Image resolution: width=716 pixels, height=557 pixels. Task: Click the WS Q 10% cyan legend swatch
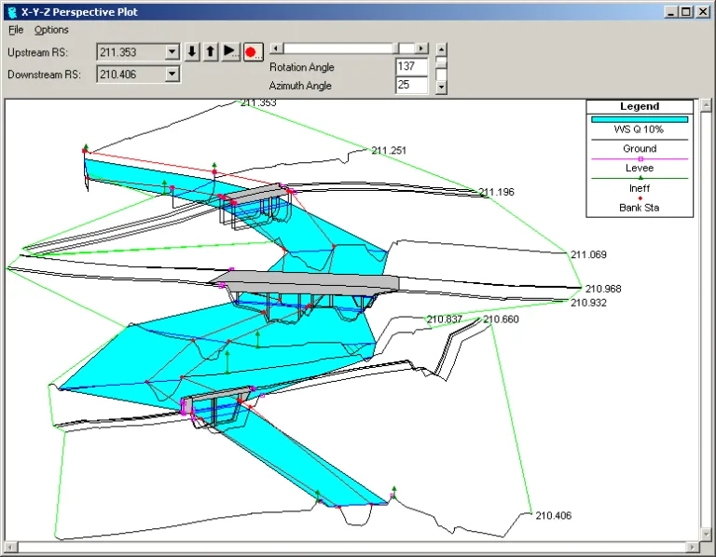coord(640,119)
